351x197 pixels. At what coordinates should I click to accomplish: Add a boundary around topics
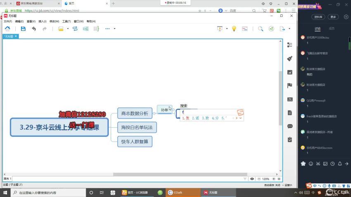click(85, 28)
